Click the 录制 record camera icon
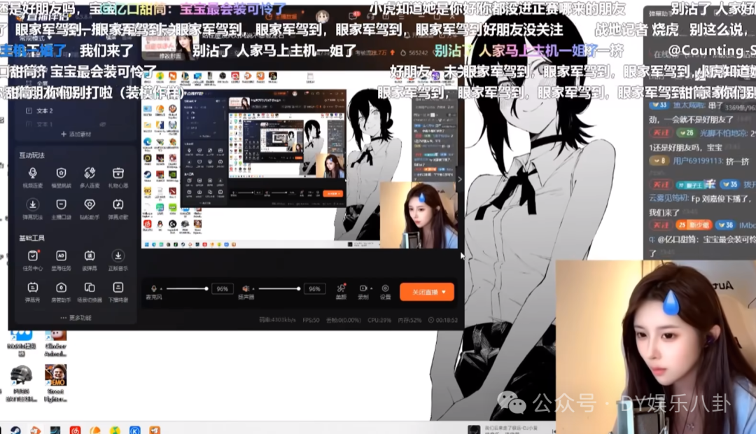 363,288
